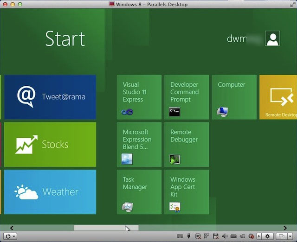
Task: Click the floppy disk icon
Action: click(215, 236)
